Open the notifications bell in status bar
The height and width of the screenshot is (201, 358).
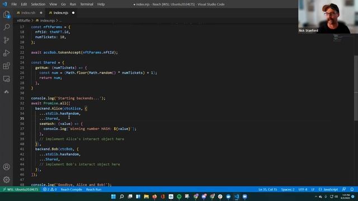pyautogui.click(x=352, y=189)
